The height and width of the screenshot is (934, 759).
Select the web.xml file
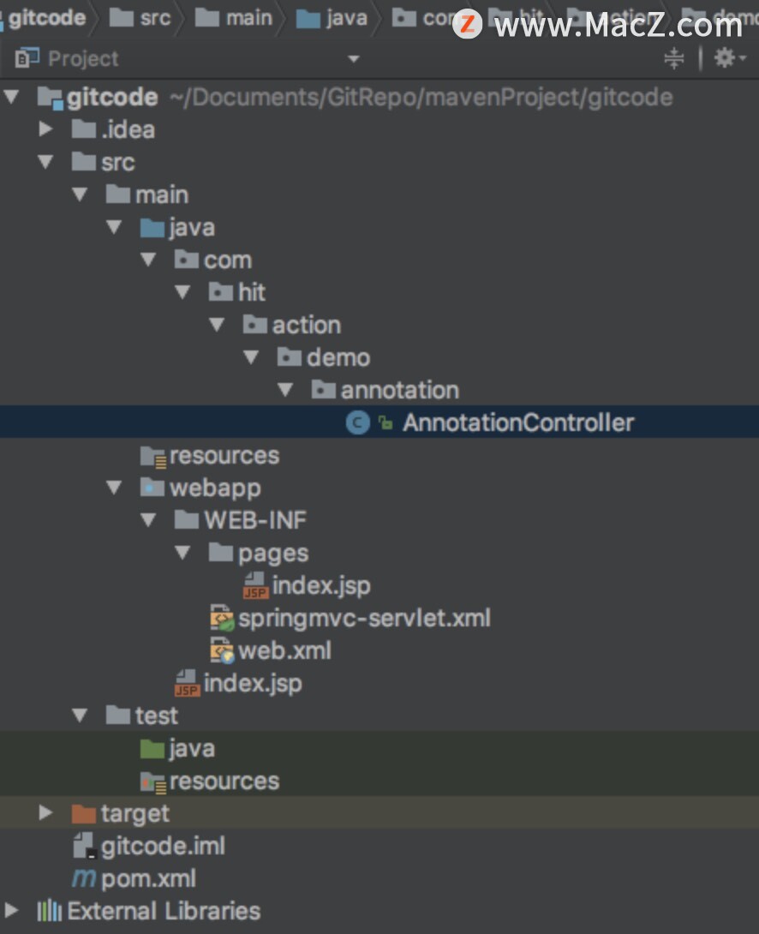tap(284, 650)
